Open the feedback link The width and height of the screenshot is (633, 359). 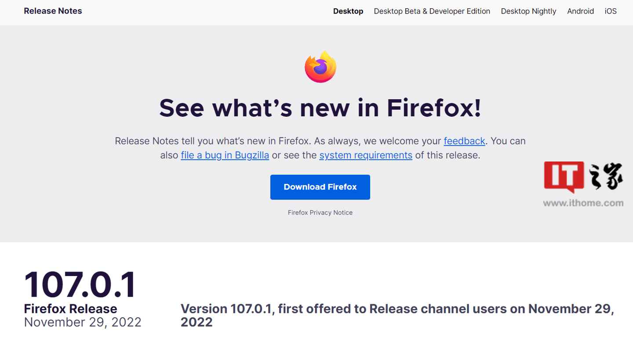(464, 141)
